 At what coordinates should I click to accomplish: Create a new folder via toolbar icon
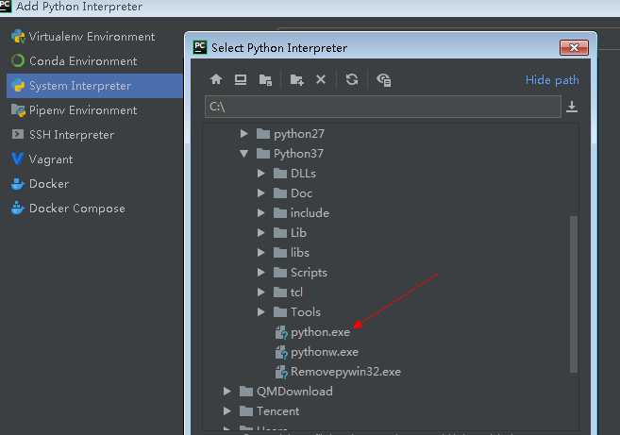(x=296, y=80)
